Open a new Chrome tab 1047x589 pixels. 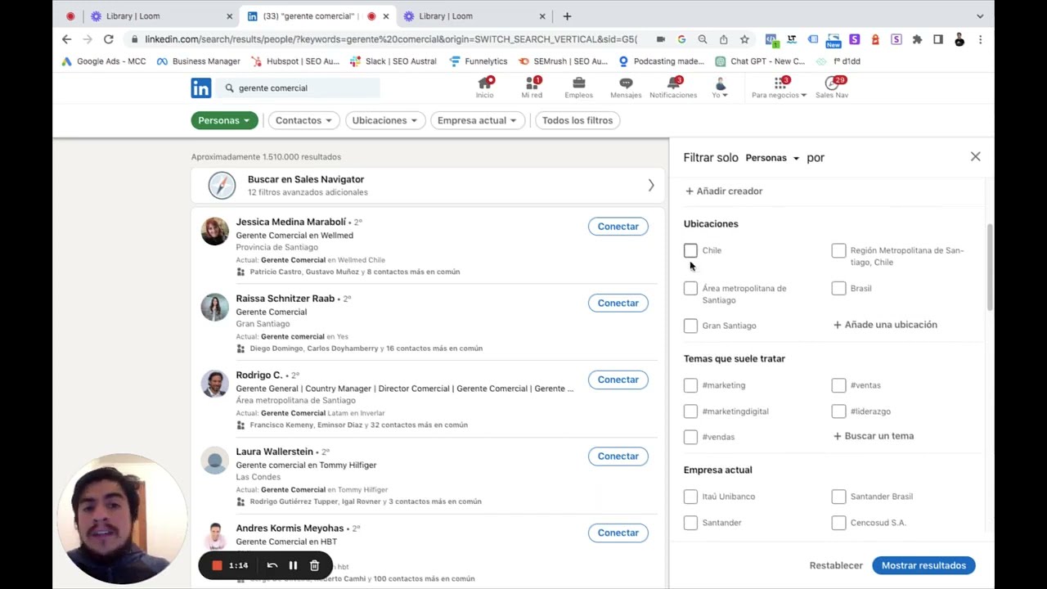click(x=567, y=16)
